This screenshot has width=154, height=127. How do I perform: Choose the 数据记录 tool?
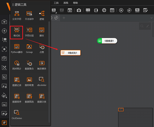point(17,82)
